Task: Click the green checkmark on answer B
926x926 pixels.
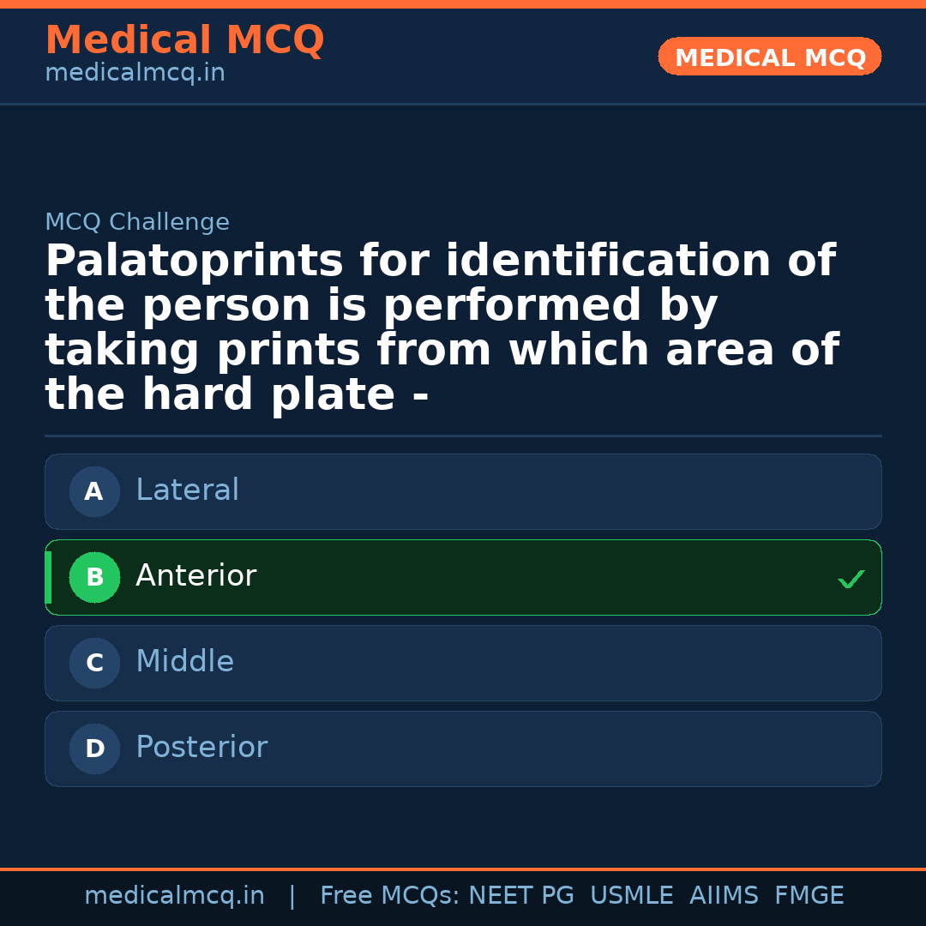Action: point(851,579)
